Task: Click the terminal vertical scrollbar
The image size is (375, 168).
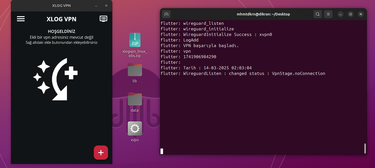Action: click(x=365, y=148)
